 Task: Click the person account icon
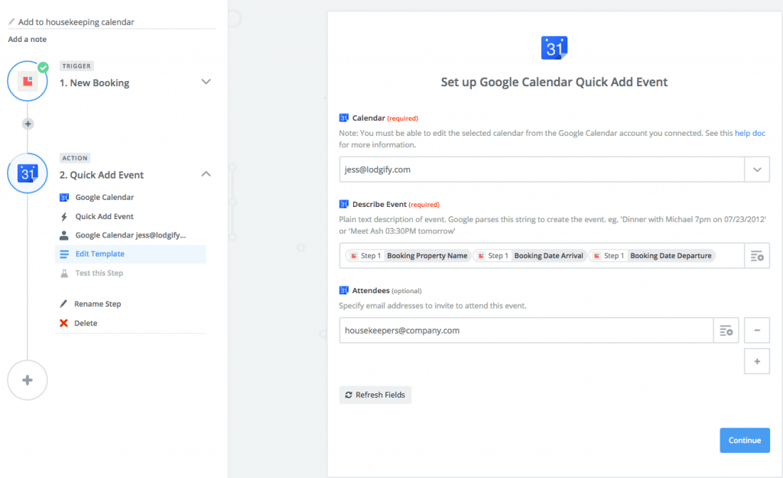(64, 235)
